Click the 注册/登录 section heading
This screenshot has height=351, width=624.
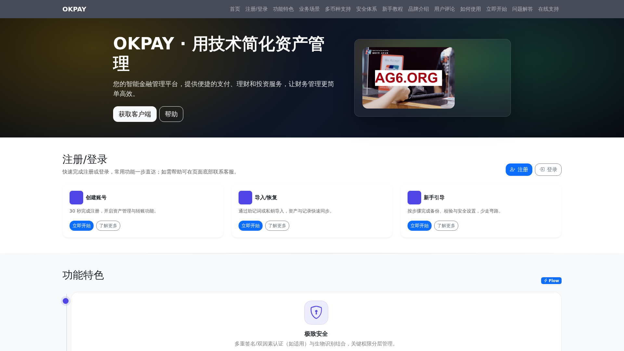(85, 160)
